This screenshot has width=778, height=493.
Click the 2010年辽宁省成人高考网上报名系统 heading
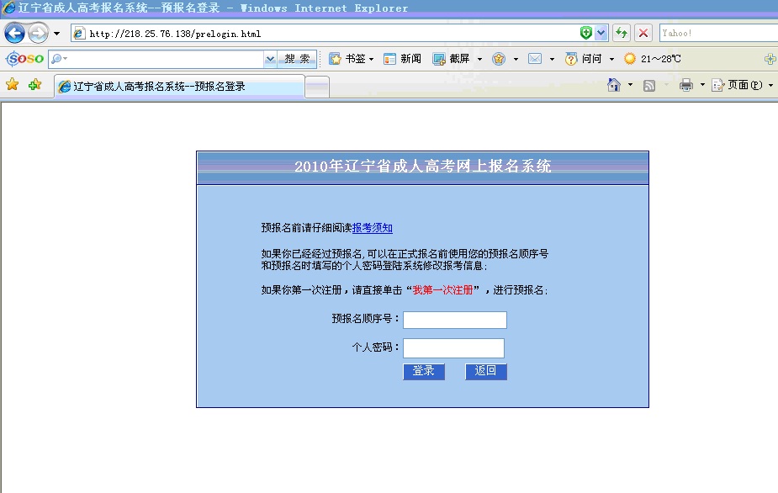[x=423, y=166]
